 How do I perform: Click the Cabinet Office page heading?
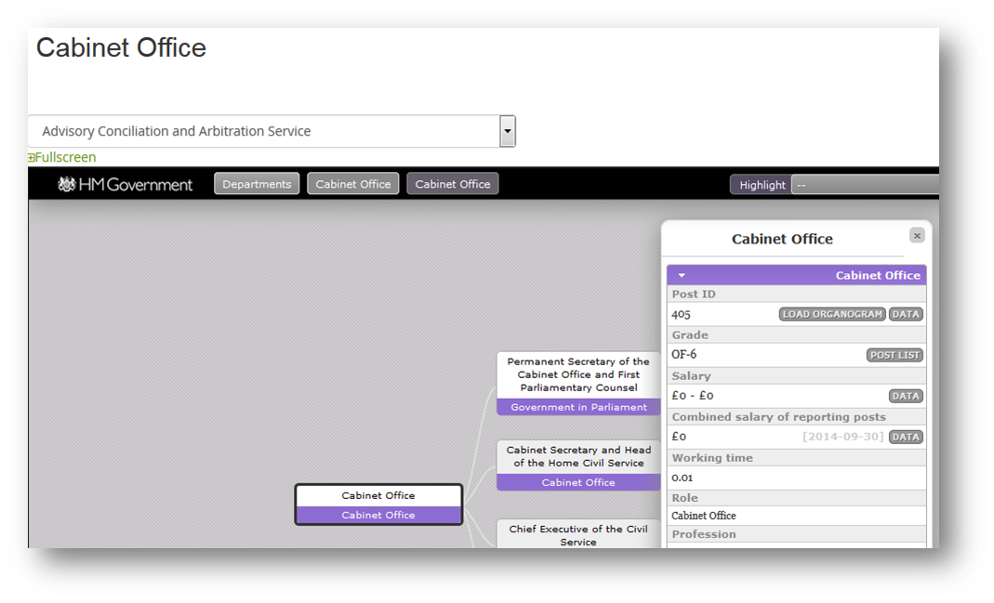(121, 47)
